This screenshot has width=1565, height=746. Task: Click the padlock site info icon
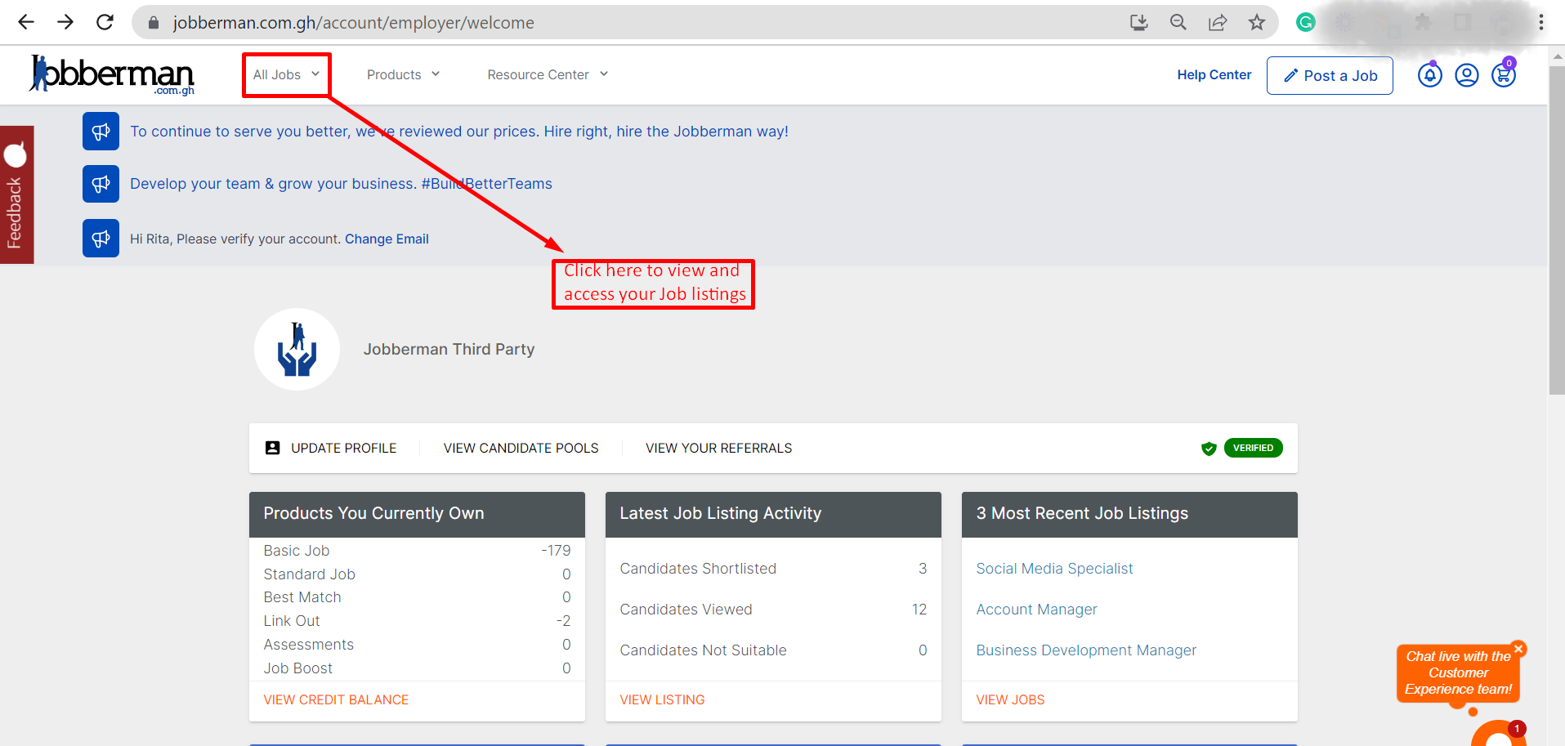153,23
